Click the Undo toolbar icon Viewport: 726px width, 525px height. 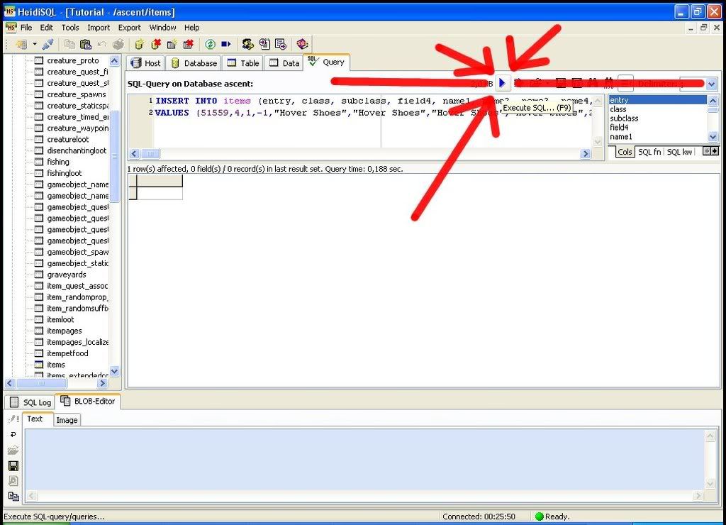tap(102, 45)
